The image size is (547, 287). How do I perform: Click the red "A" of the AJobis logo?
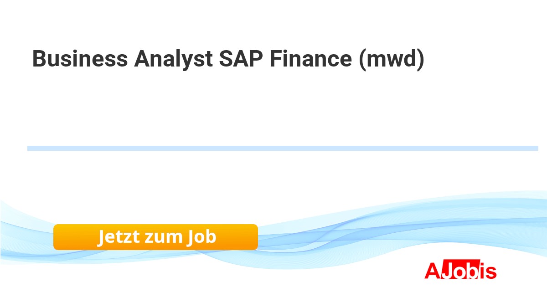coord(432,271)
